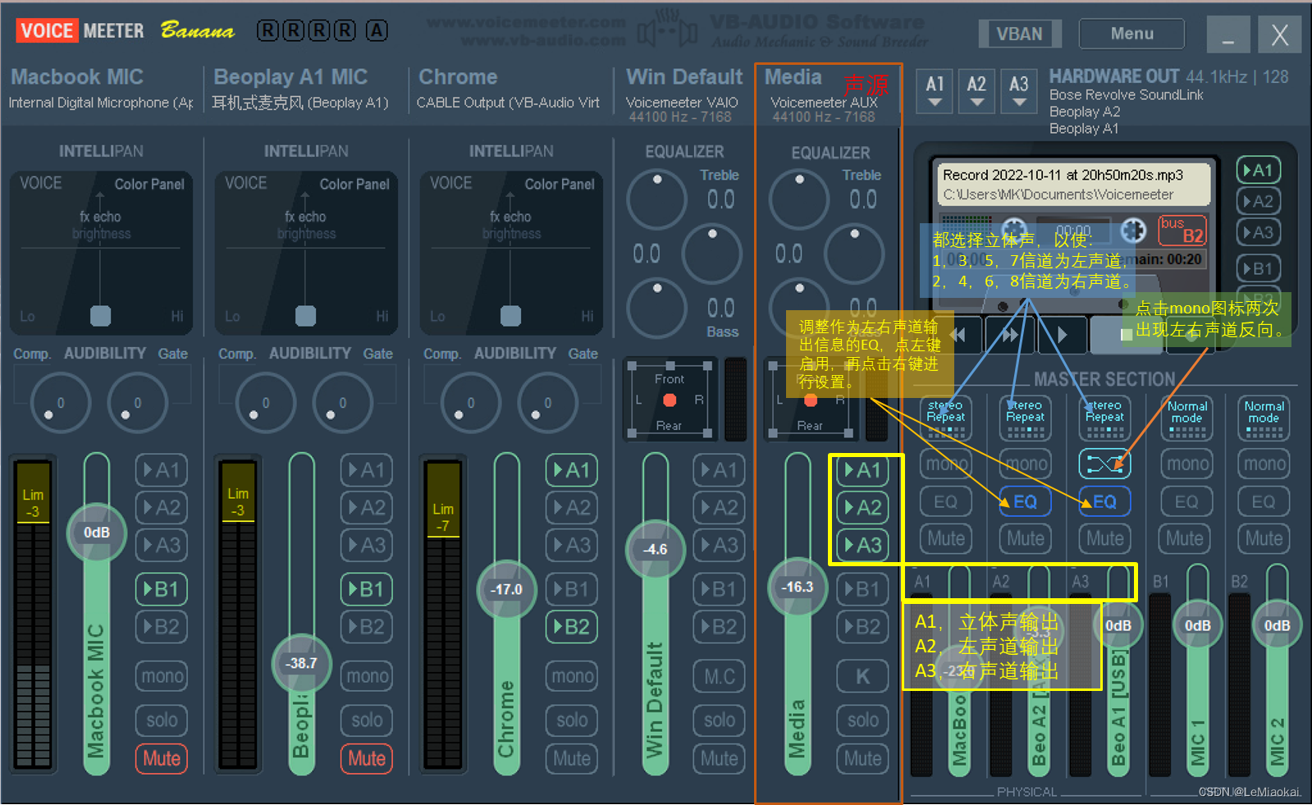Click the Comp knob on Macbook MIC strip
Viewport: 1312px width, 805px height.
point(60,402)
